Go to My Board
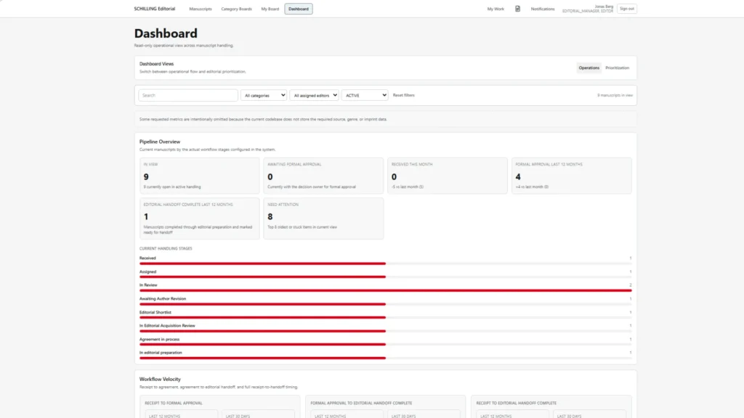 (270, 9)
